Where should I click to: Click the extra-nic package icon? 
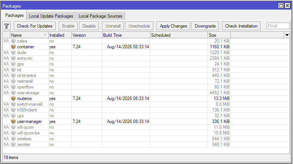(x=13, y=58)
